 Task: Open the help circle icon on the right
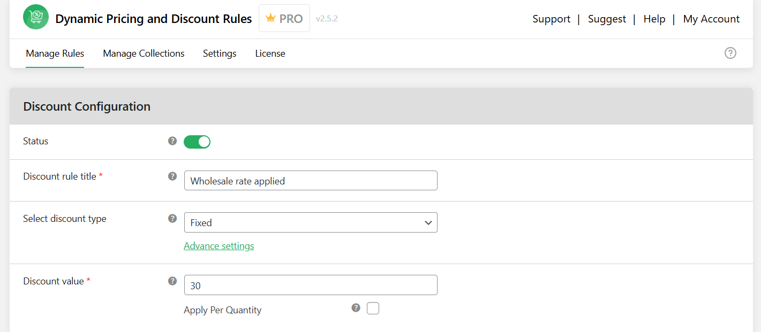730,53
